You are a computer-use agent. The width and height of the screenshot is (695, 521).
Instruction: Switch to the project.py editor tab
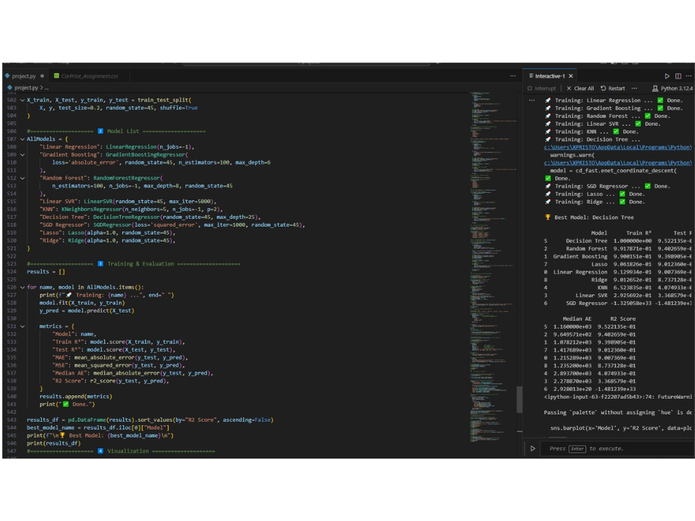[x=24, y=76]
